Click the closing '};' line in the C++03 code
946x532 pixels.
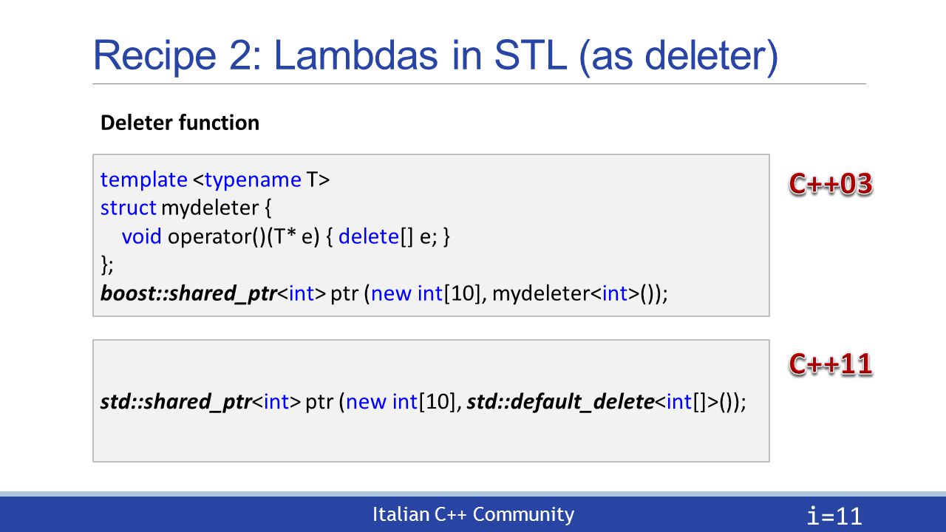click(x=107, y=265)
